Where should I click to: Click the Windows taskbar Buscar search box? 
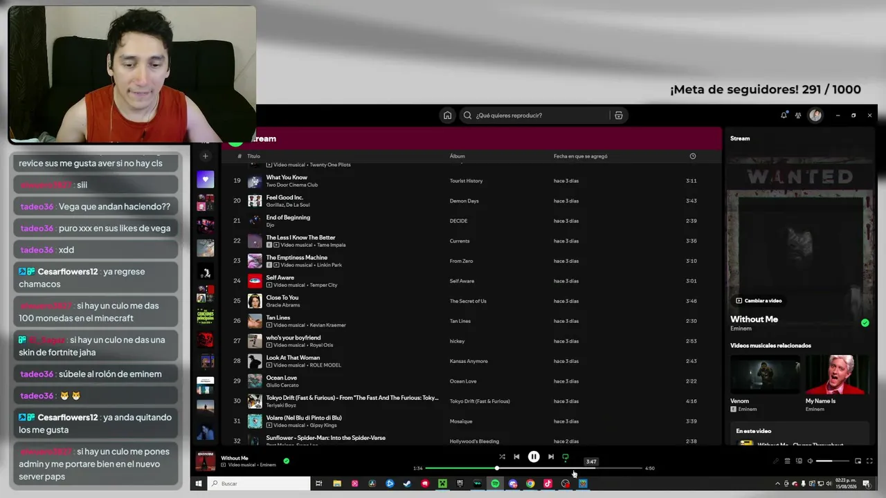coord(259,483)
